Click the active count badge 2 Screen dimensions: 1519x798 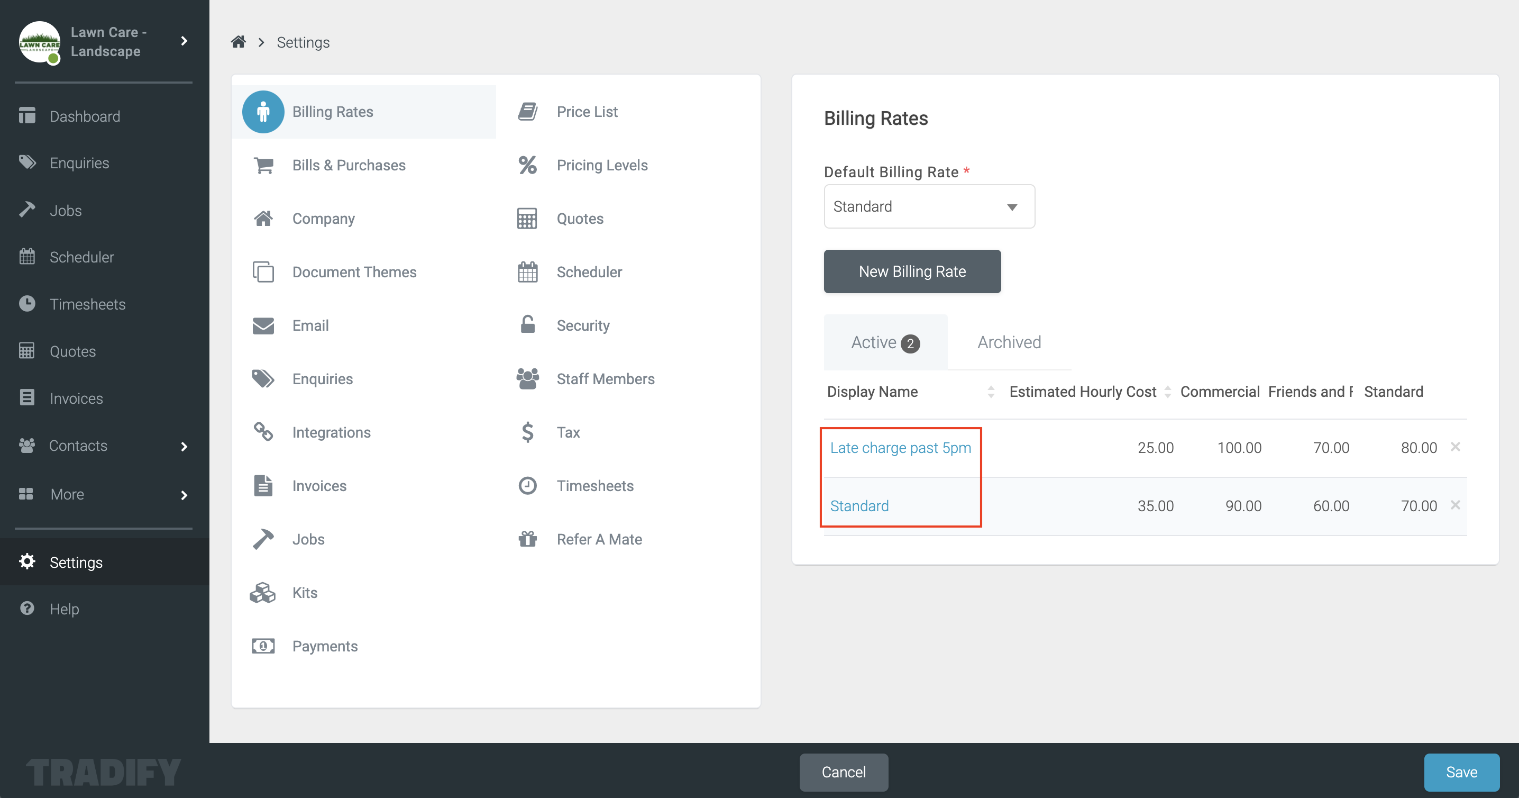[x=910, y=343]
